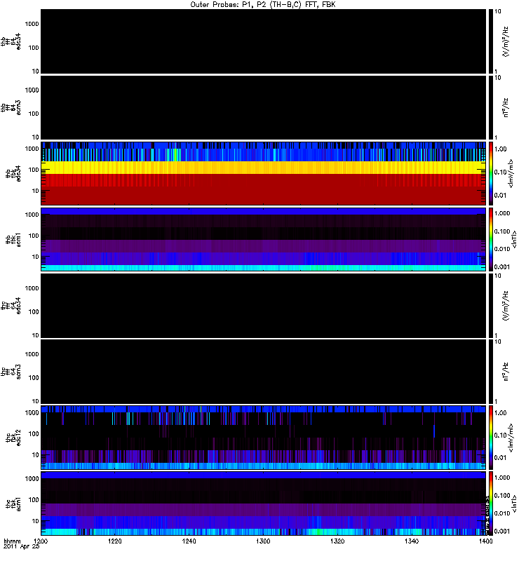Screen dimensions: 526x561
Task: Click the <|nT|> unit label of thc fbk scm1
Action: [x=514, y=503]
